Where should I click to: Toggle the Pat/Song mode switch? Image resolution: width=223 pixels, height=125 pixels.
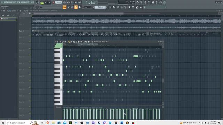point(42,2)
